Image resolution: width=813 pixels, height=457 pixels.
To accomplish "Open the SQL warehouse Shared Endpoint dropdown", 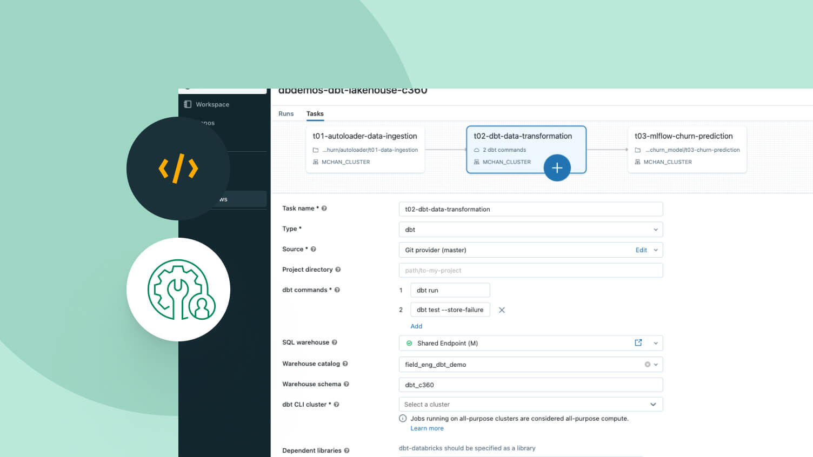I will tap(531, 343).
